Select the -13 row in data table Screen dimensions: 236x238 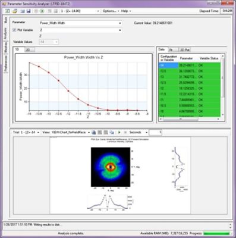coord(190,77)
